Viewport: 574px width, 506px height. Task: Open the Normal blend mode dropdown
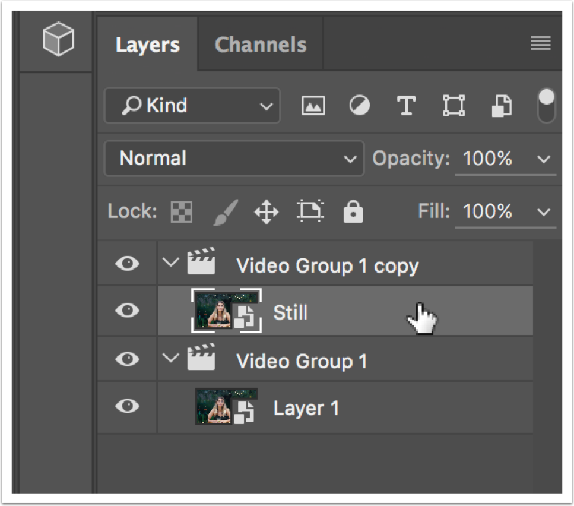[x=234, y=159]
